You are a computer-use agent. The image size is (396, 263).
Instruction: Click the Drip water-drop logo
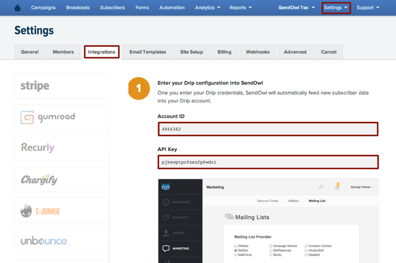18,8
